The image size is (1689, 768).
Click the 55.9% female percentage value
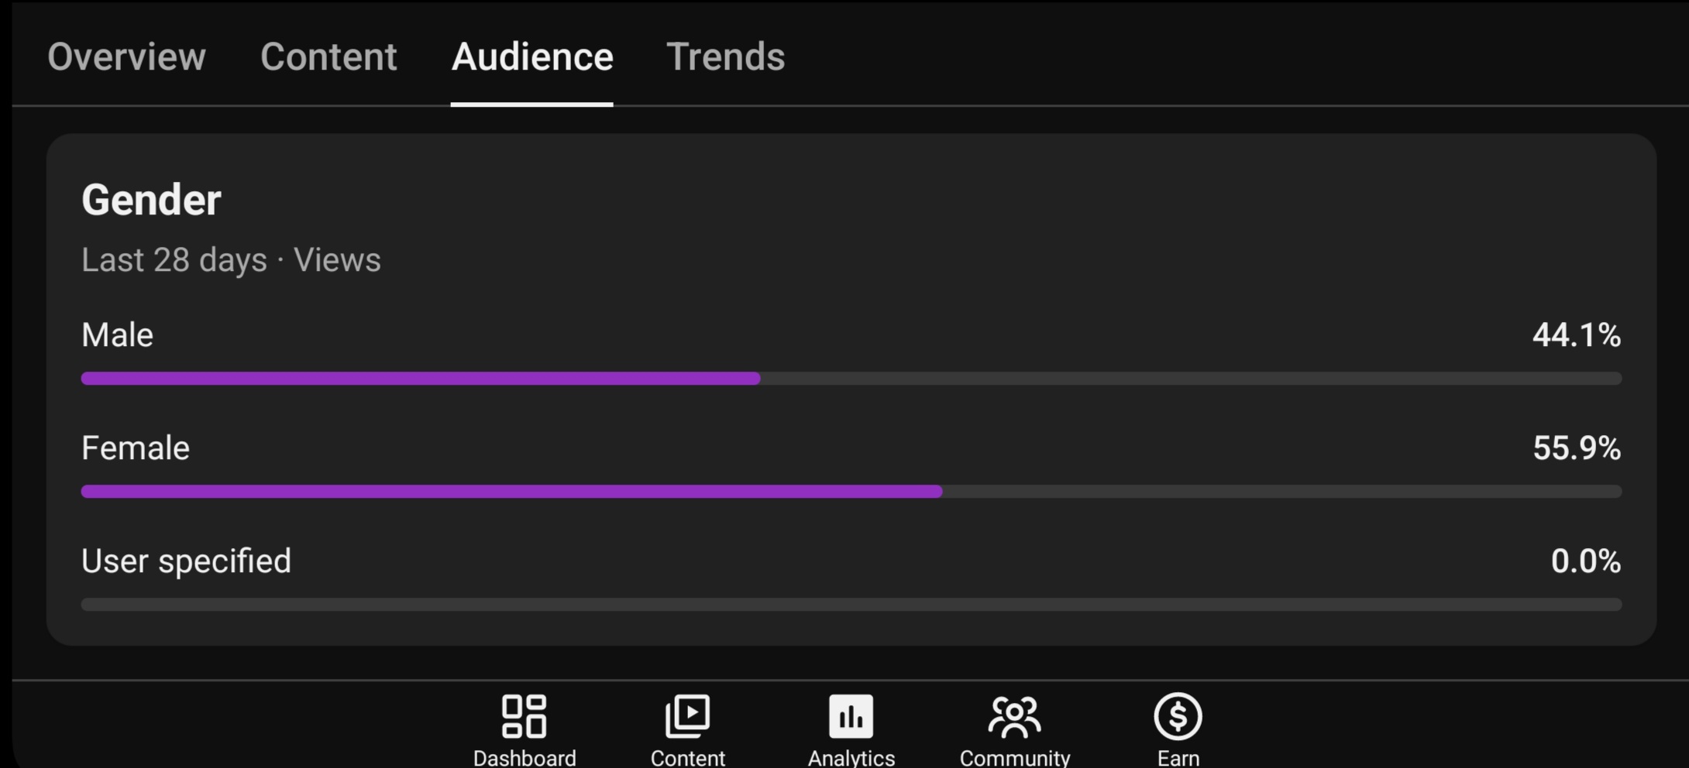pyautogui.click(x=1577, y=448)
